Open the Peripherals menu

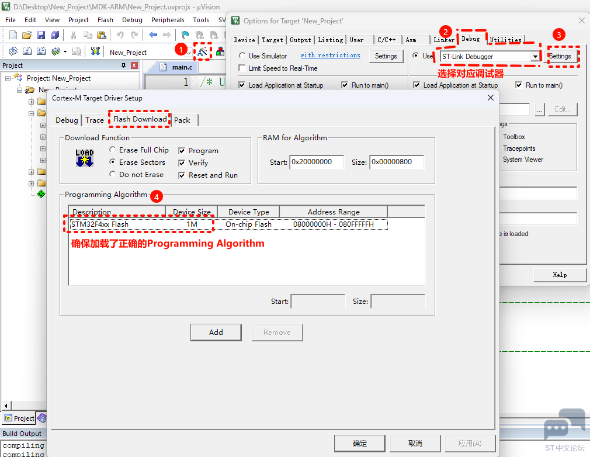[x=168, y=20]
